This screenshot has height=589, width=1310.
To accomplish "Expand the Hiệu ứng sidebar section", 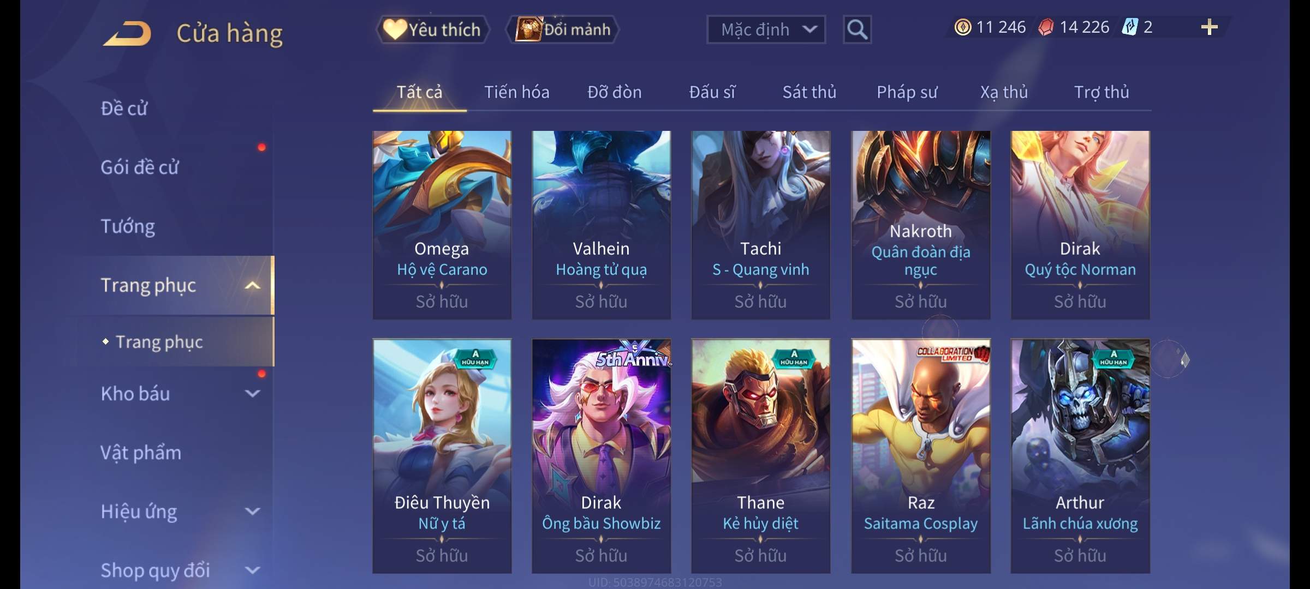I will (x=252, y=511).
